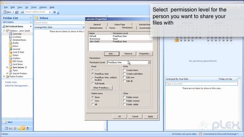Check the Edit own checkbox
The height and width of the screenshot is (137, 244).
pos(124,77)
